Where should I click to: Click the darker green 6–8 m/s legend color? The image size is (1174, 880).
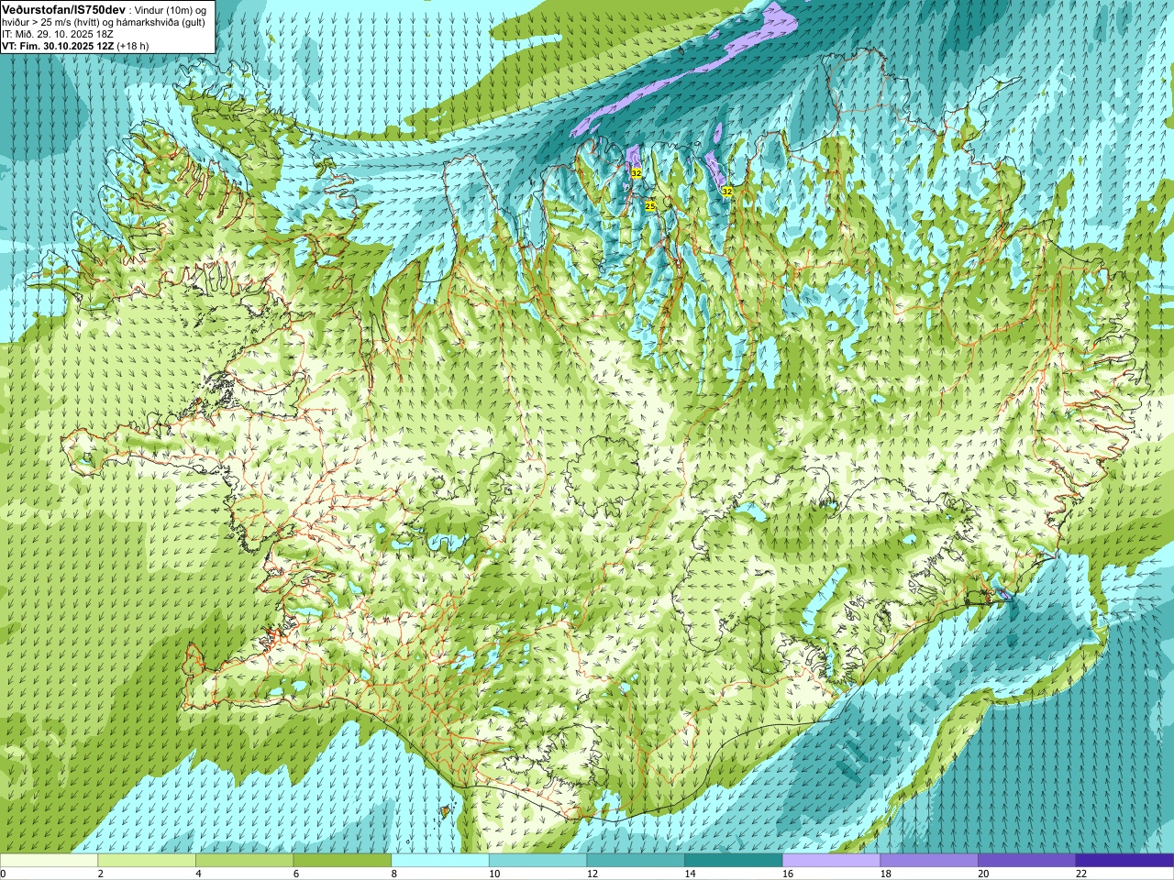point(342,861)
